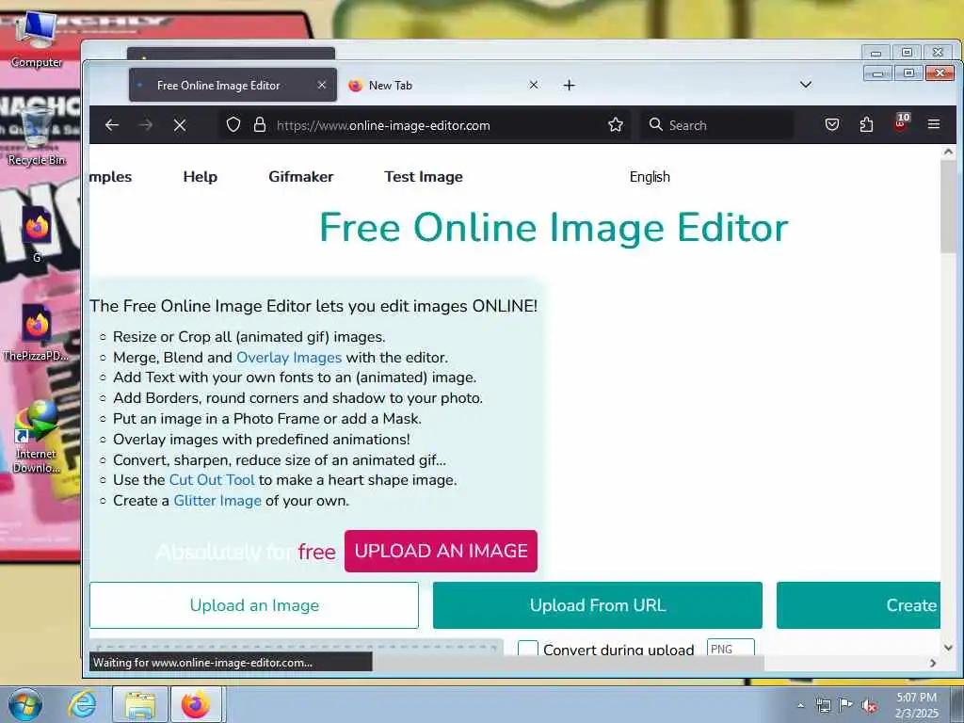Open the PNG format dropdown

pyautogui.click(x=731, y=648)
